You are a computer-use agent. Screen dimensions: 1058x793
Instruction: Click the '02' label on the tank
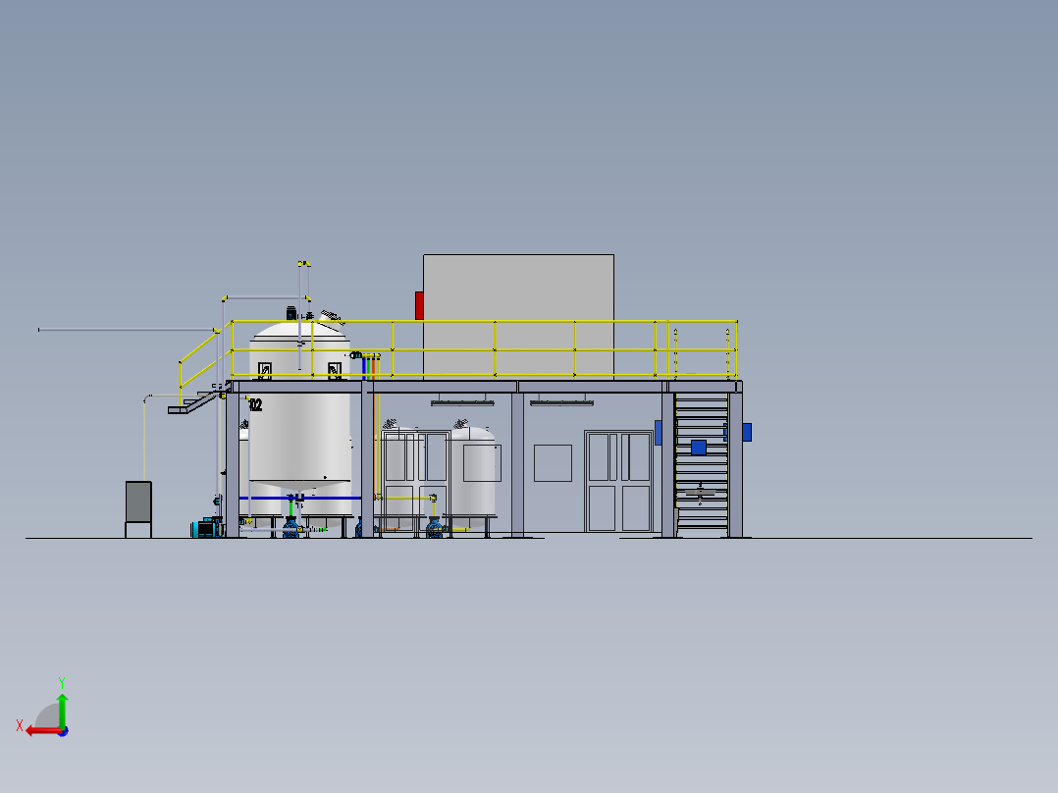click(256, 405)
